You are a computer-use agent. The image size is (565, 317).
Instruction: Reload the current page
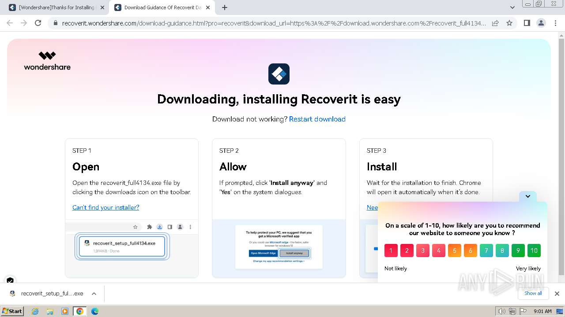coord(38,23)
